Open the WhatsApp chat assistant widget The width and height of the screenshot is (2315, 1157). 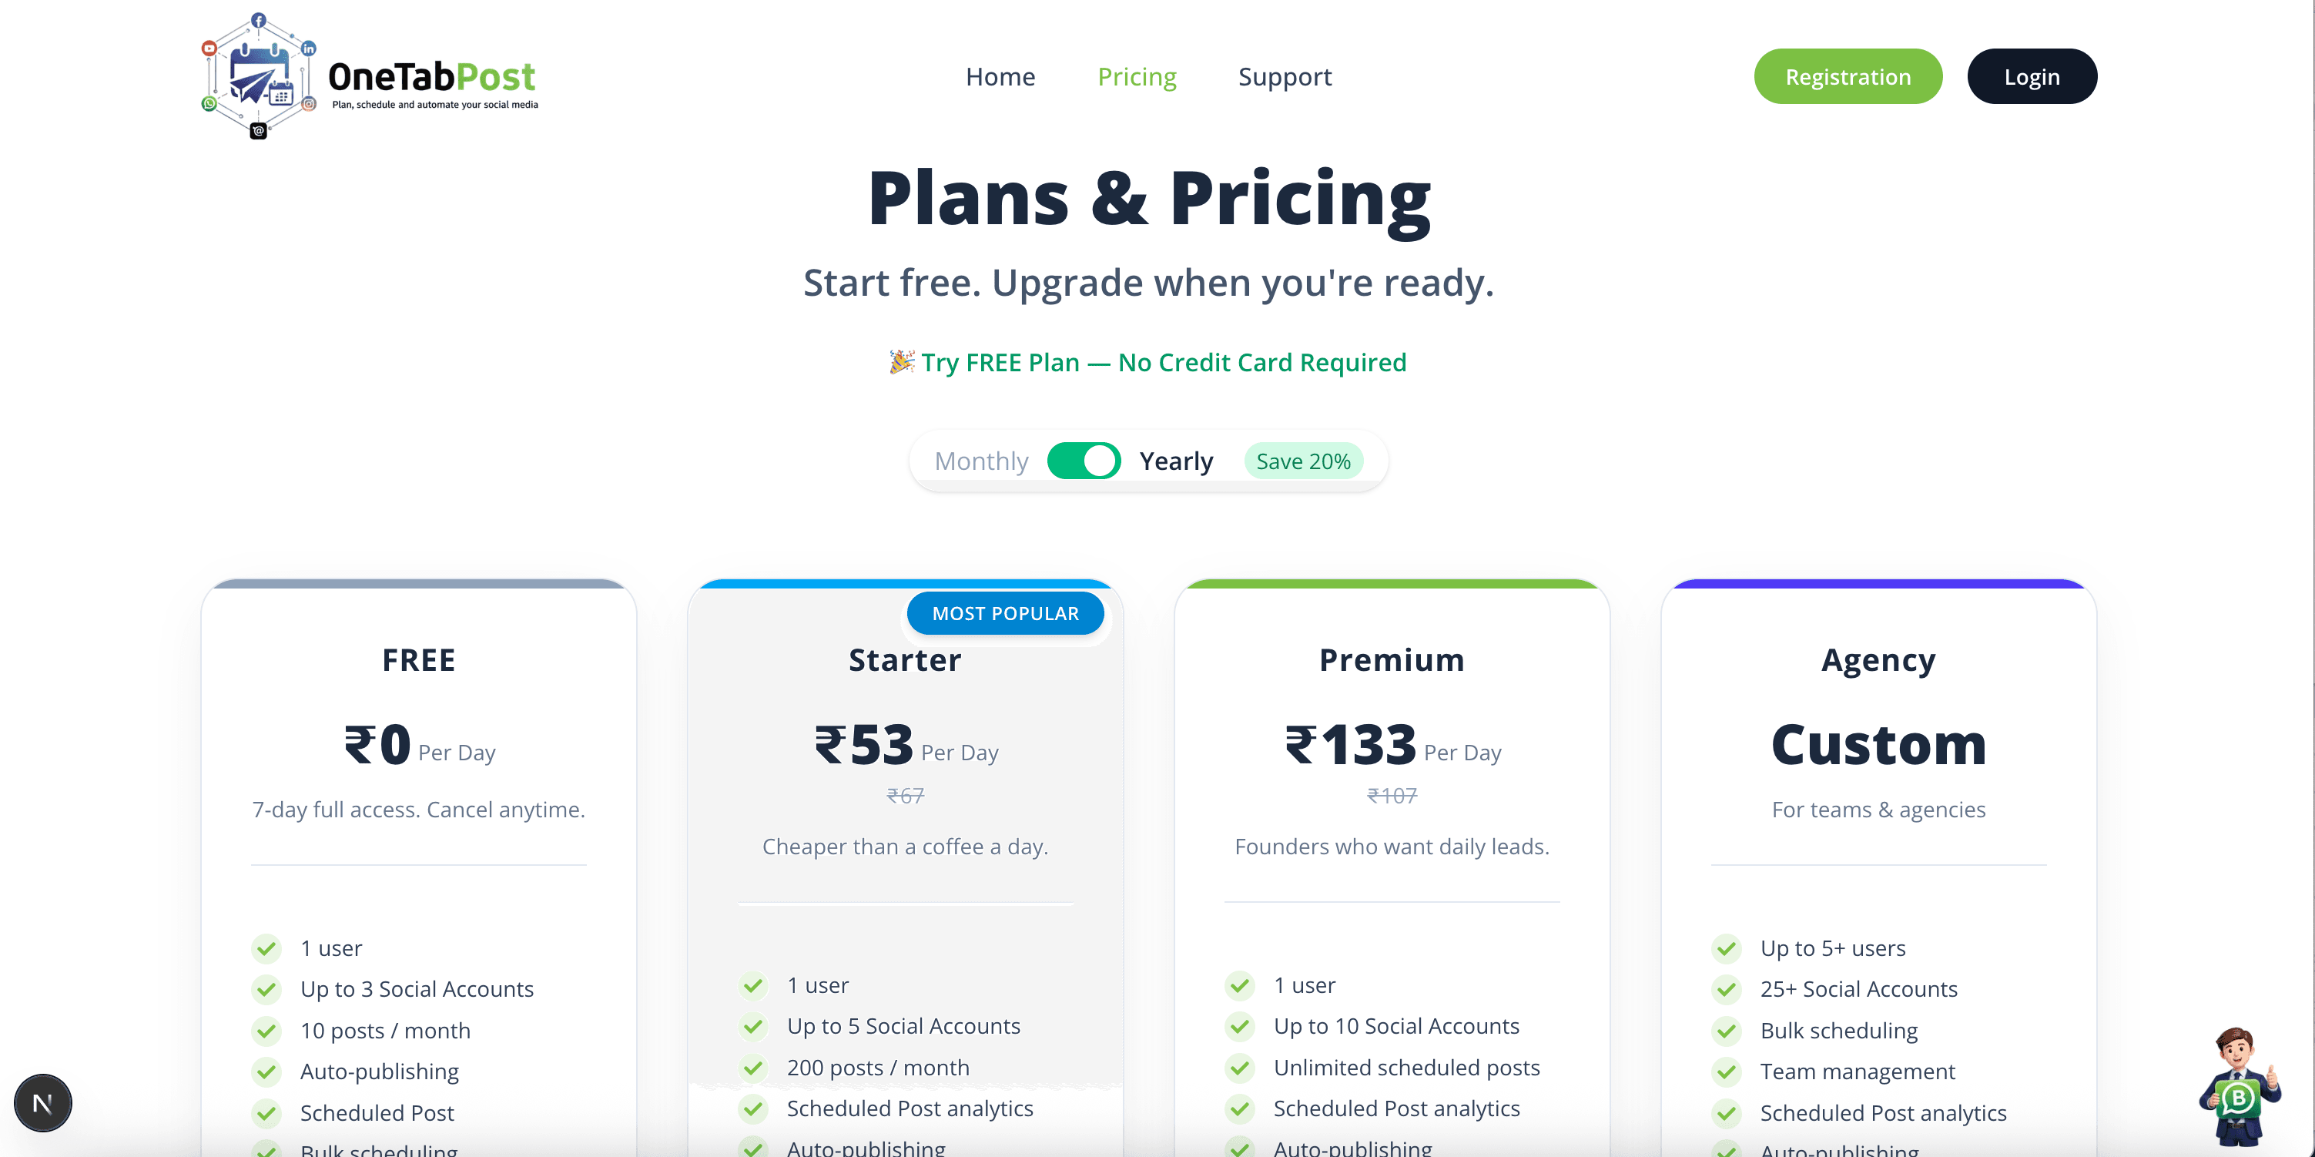click(x=2236, y=1086)
